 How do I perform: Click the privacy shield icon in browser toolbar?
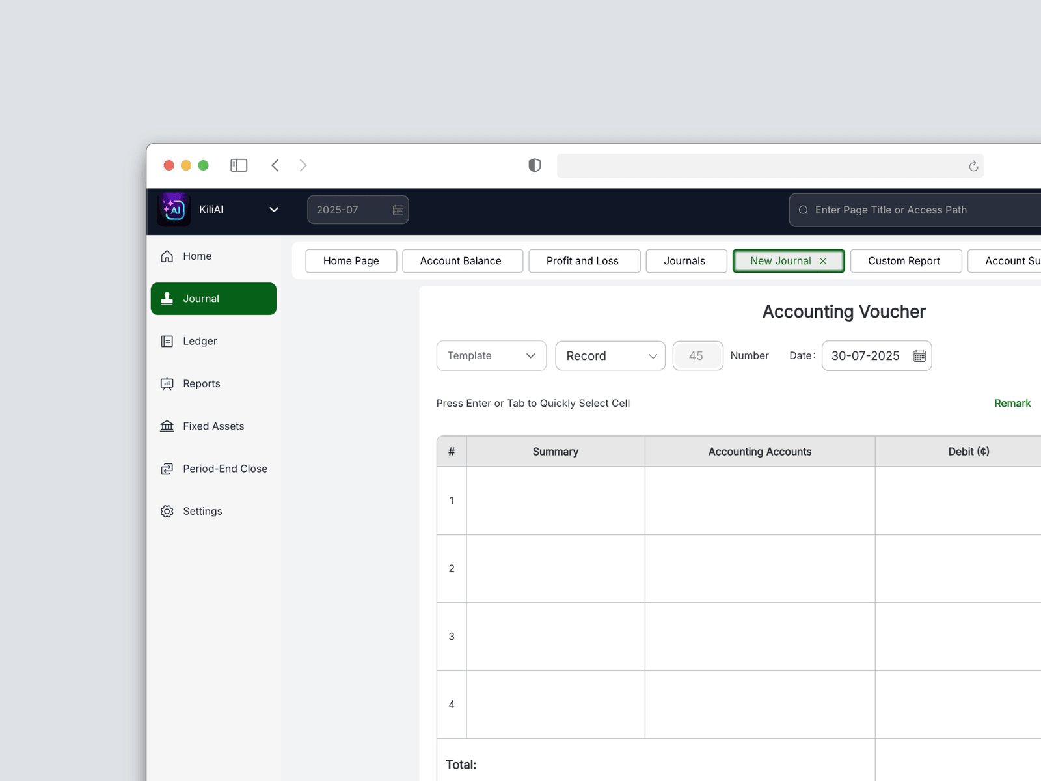click(x=535, y=165)
